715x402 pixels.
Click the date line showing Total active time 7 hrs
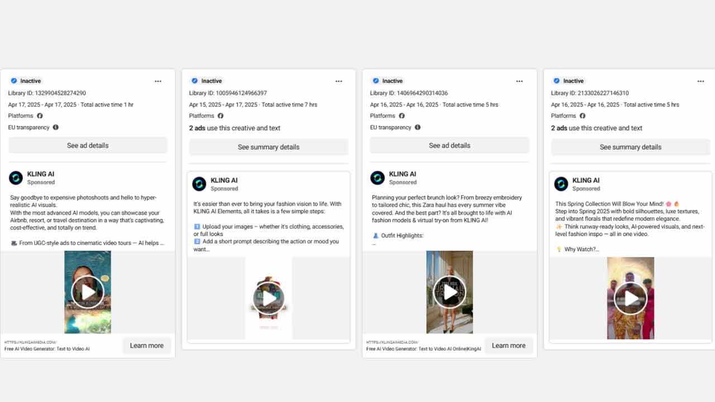[x=254, y=105]
